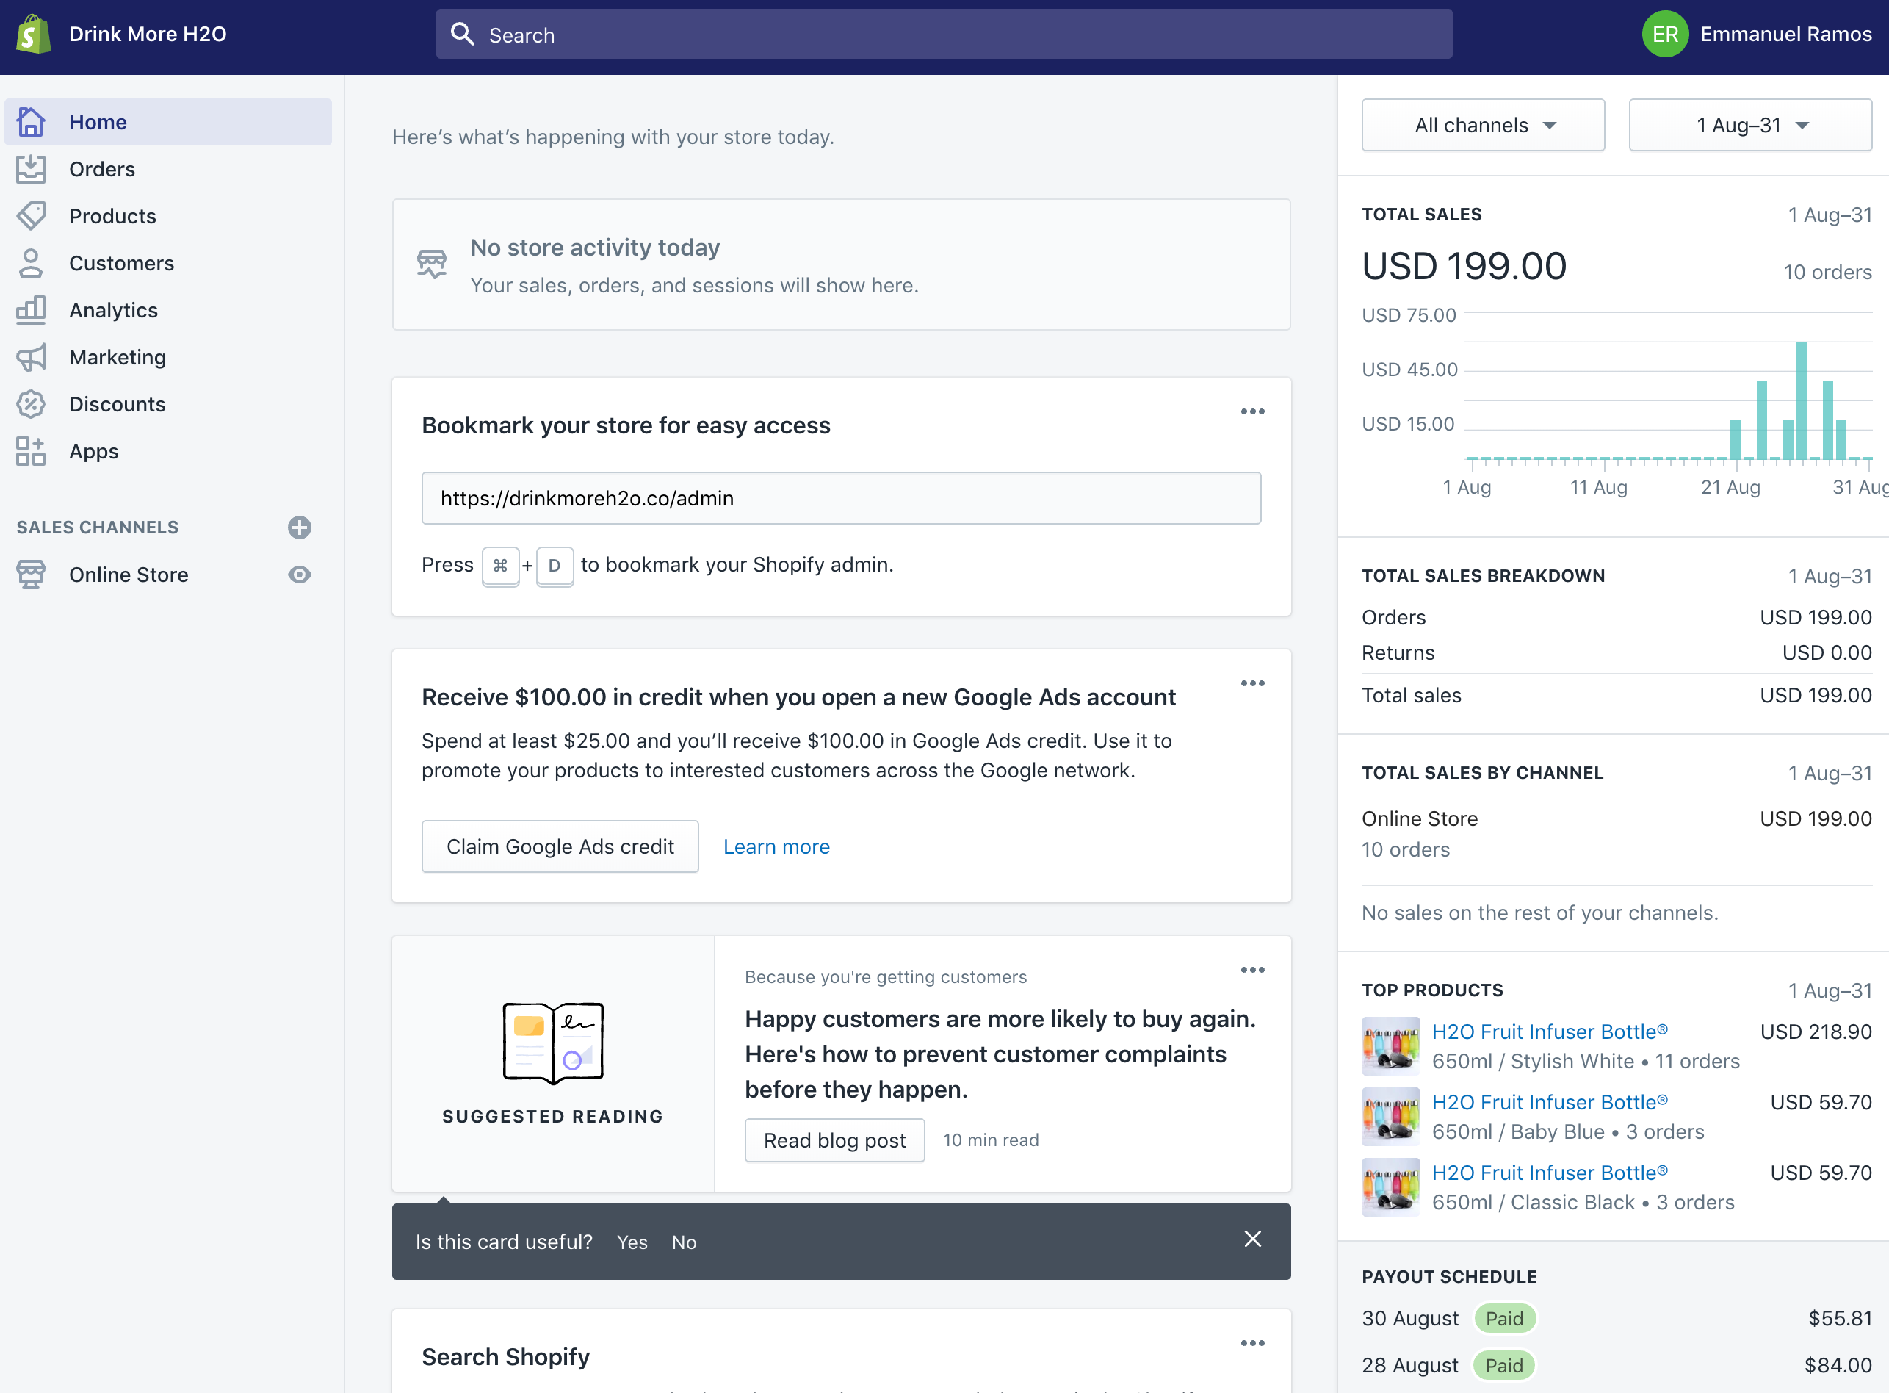Open the 1 Aug–31 date range dropdown
Viewport: 1889px width, 1393px height.
(x=1750, y=126)
